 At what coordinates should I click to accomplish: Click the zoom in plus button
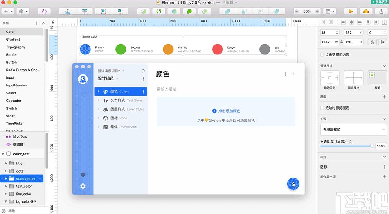(317, 11)
